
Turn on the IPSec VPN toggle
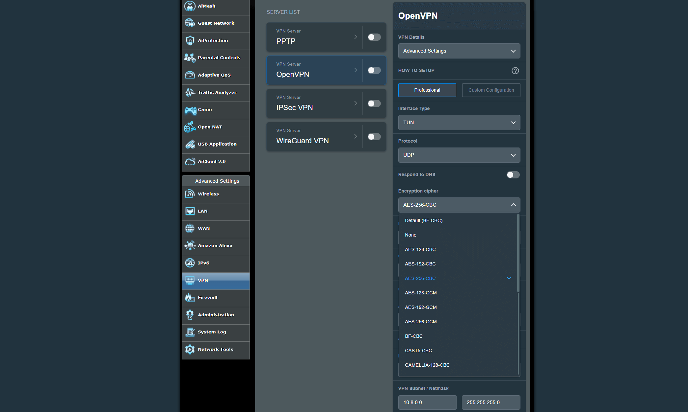click(x=374, y=103)
